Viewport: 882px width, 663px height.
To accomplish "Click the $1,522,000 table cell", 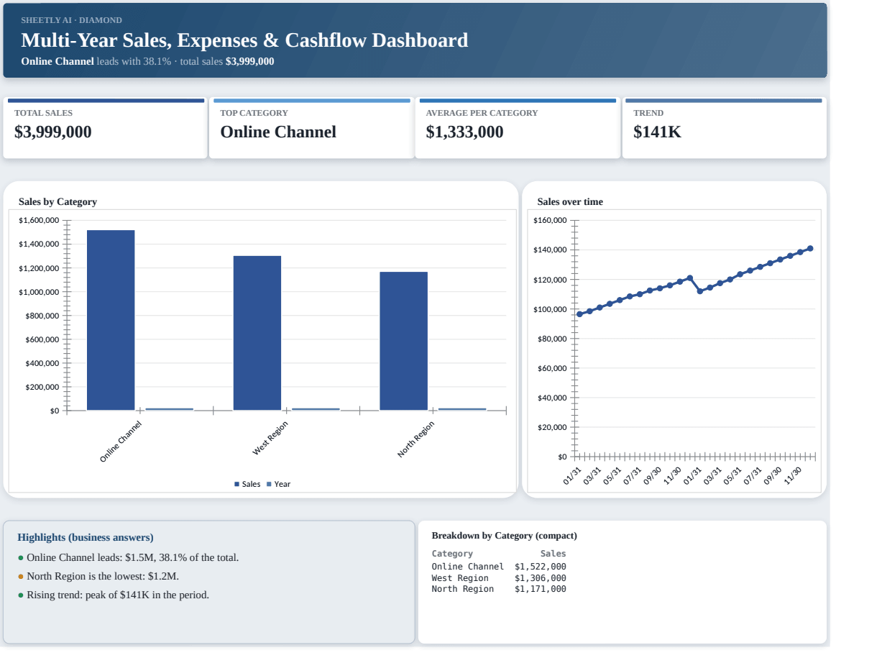I will pos(541,567).
